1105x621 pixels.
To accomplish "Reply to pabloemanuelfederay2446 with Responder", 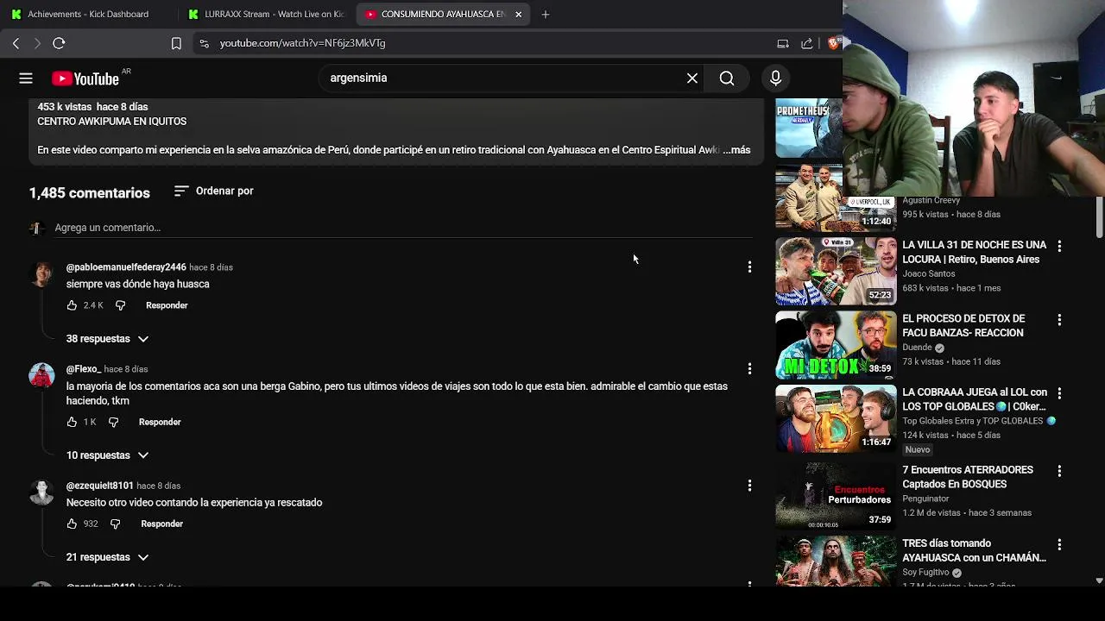I will point(167,305).
